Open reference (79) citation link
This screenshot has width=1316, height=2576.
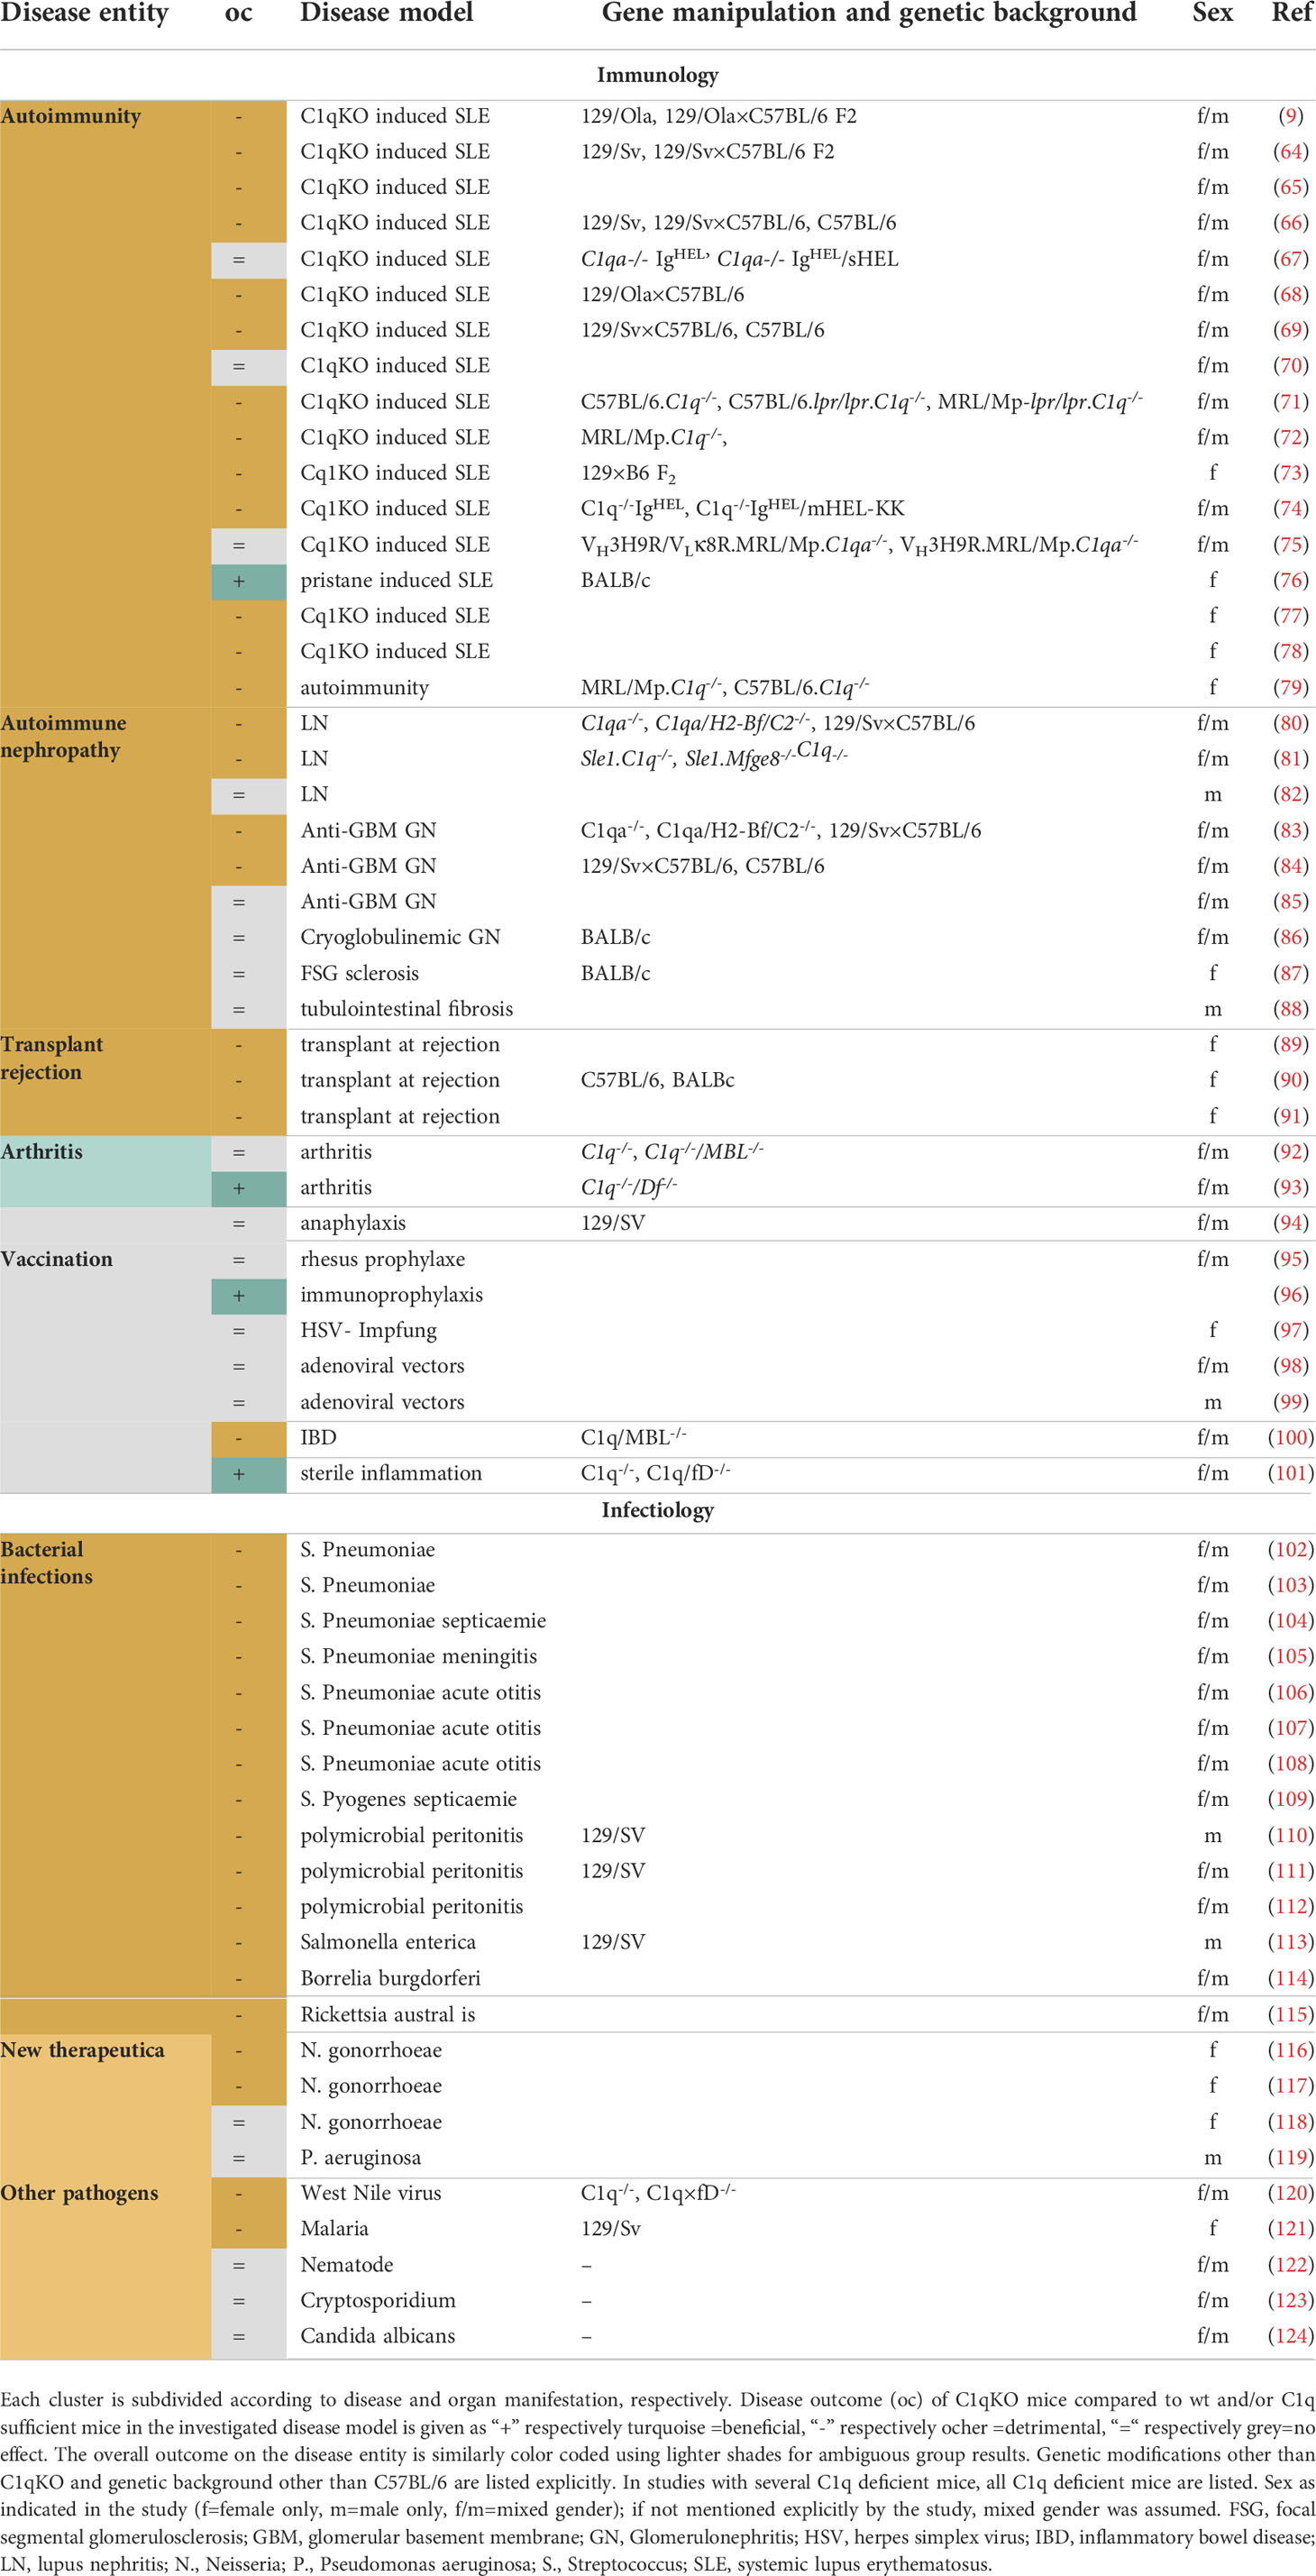click(1291, 688)
